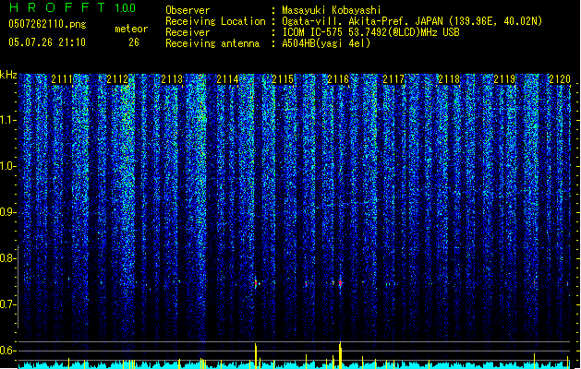Click the 2120 time marker
581x369 pixels.
(x=560, y=79)
